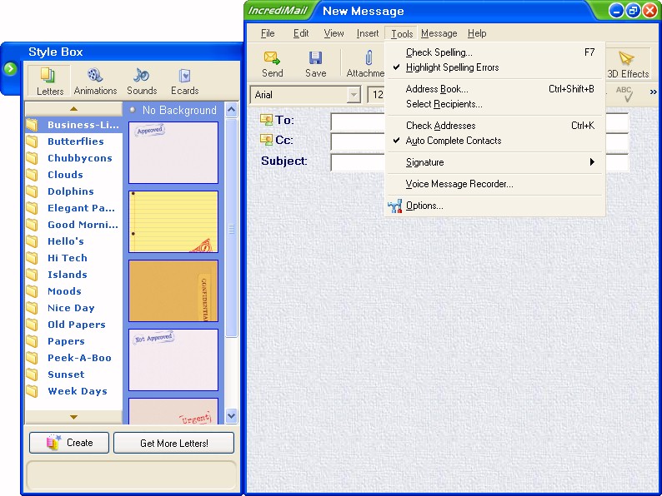Click the Get More Letters! button

(x=173, y=443)
